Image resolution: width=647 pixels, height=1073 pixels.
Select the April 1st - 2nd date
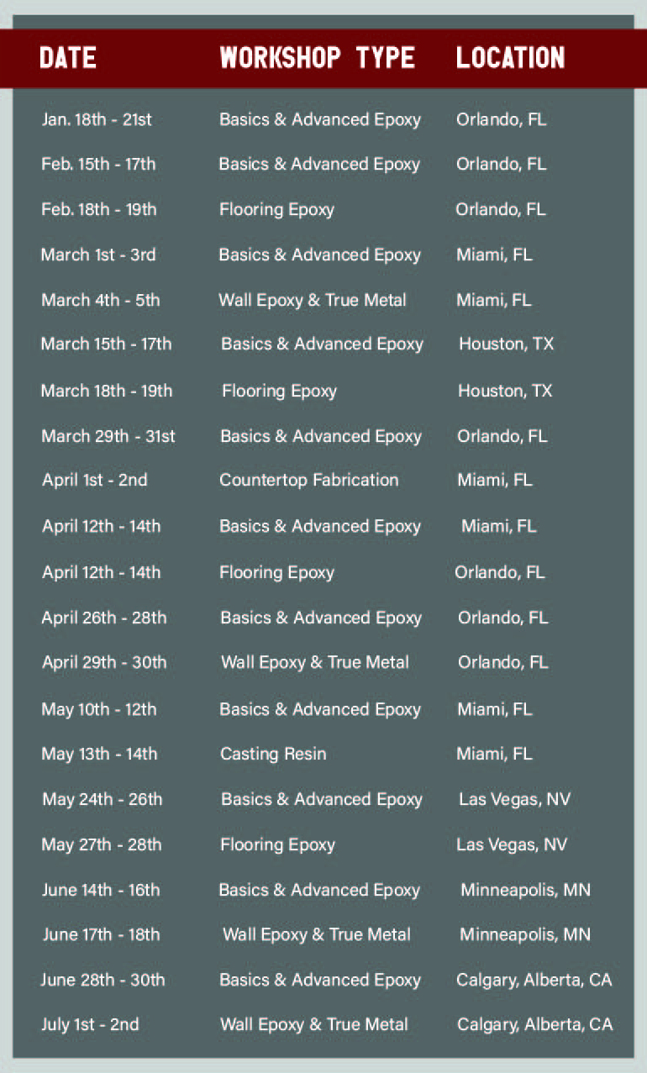point(95,481)
